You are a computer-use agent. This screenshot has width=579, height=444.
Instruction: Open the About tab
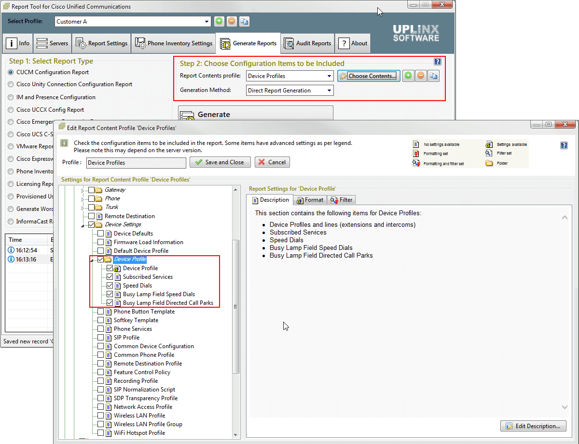pos(353,43)
